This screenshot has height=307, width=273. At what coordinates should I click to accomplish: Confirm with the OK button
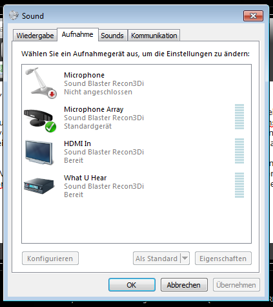(132, 285)
